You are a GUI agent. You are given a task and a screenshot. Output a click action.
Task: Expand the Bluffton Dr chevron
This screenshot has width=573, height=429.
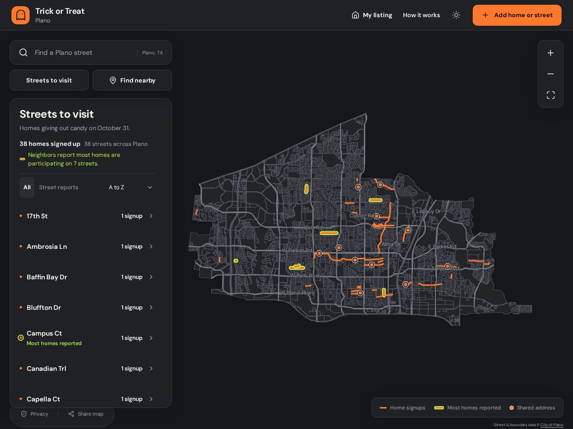pyautogui.click(x=151, y=307)
